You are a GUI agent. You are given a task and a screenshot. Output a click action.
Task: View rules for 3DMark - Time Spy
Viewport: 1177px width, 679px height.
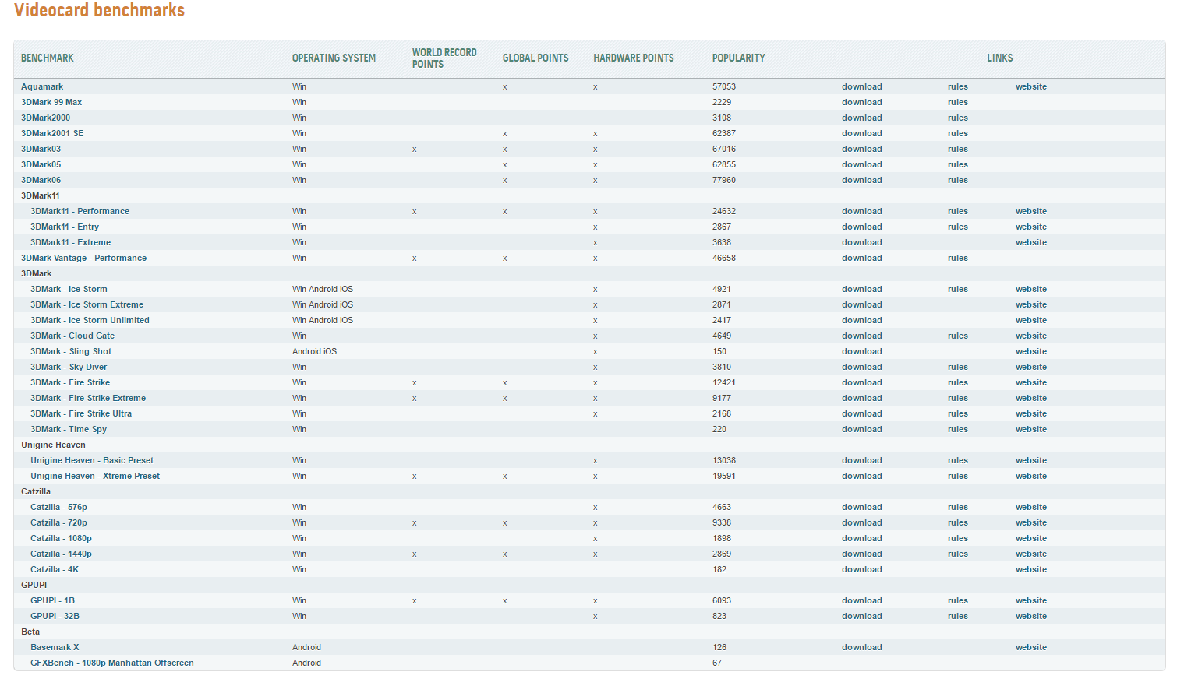[x=957, y=429]
